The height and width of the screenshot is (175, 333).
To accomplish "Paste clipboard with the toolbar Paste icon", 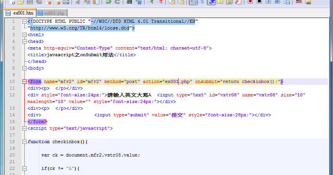I will click(x=96, y=2).
